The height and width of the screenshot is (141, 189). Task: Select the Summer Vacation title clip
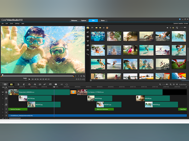18,109
